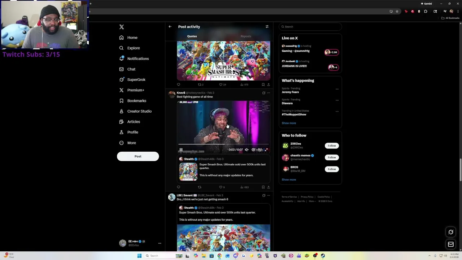Focus the X Search field
The width and height of the screenshot is (462, 260).
310,27
